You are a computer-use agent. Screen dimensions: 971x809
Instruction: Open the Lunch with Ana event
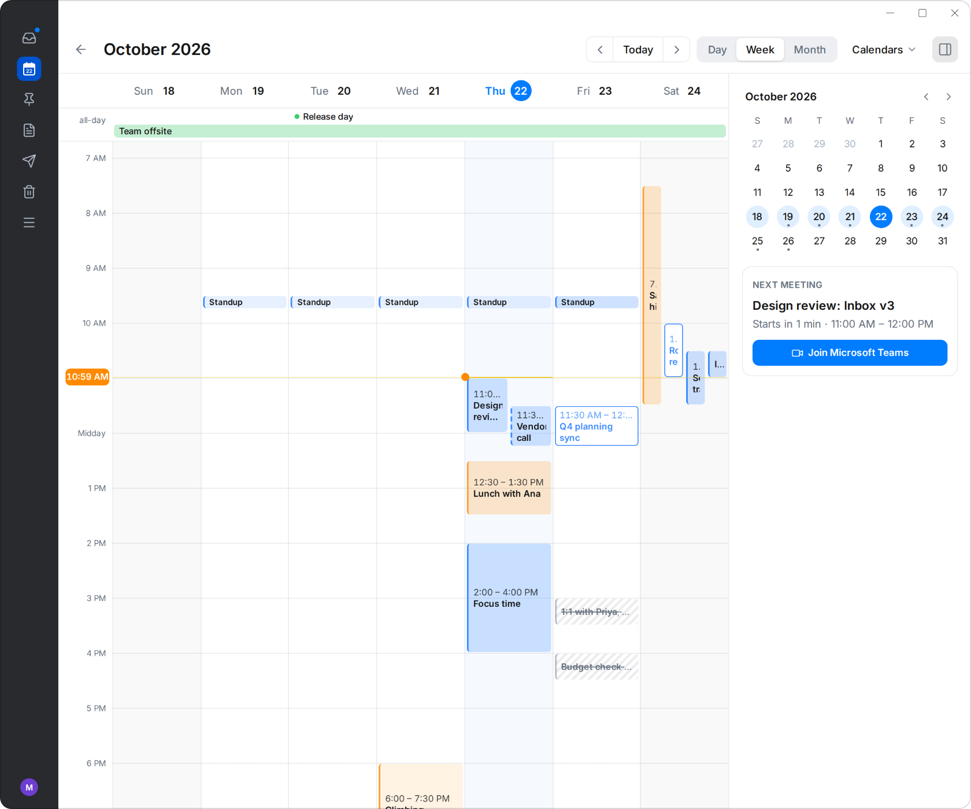509,488
